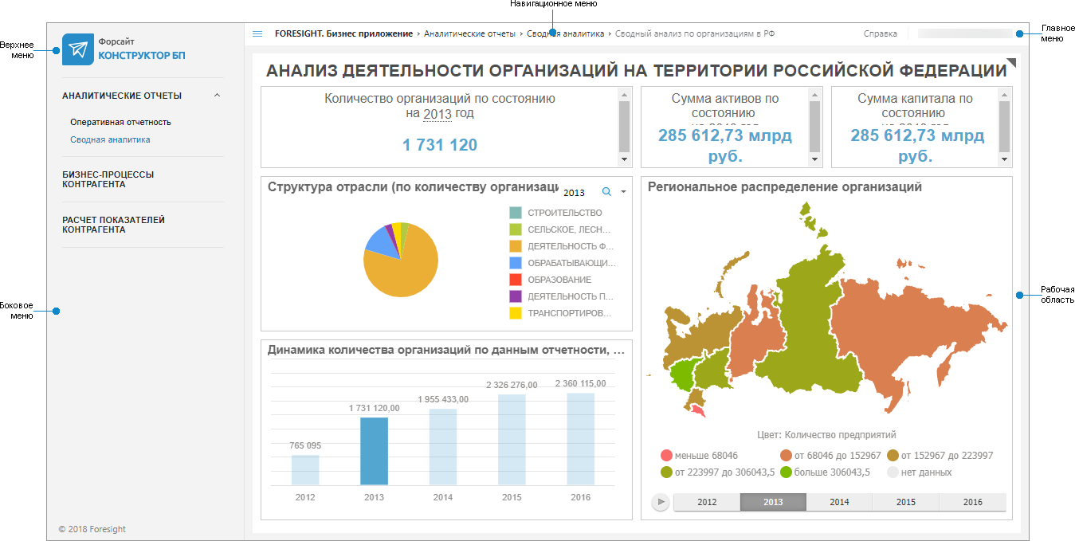Click the magnifier search icon above the pie chart
Image resolution: width=1075 pixels, height=541 pixels.
(606, 192)
